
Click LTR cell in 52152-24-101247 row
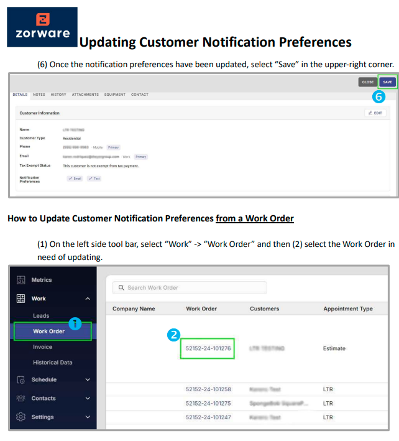[x=328, y=417]
